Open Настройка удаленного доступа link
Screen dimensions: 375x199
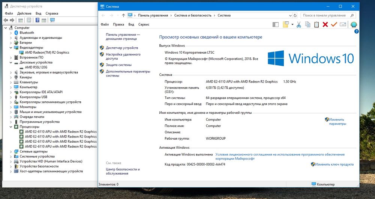[123, 56]
